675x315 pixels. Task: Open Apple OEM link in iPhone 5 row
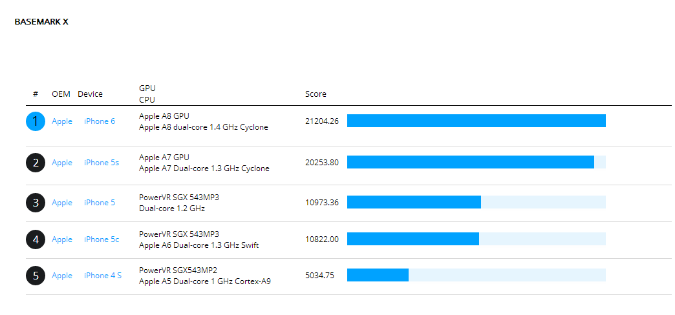coord(62,203)
